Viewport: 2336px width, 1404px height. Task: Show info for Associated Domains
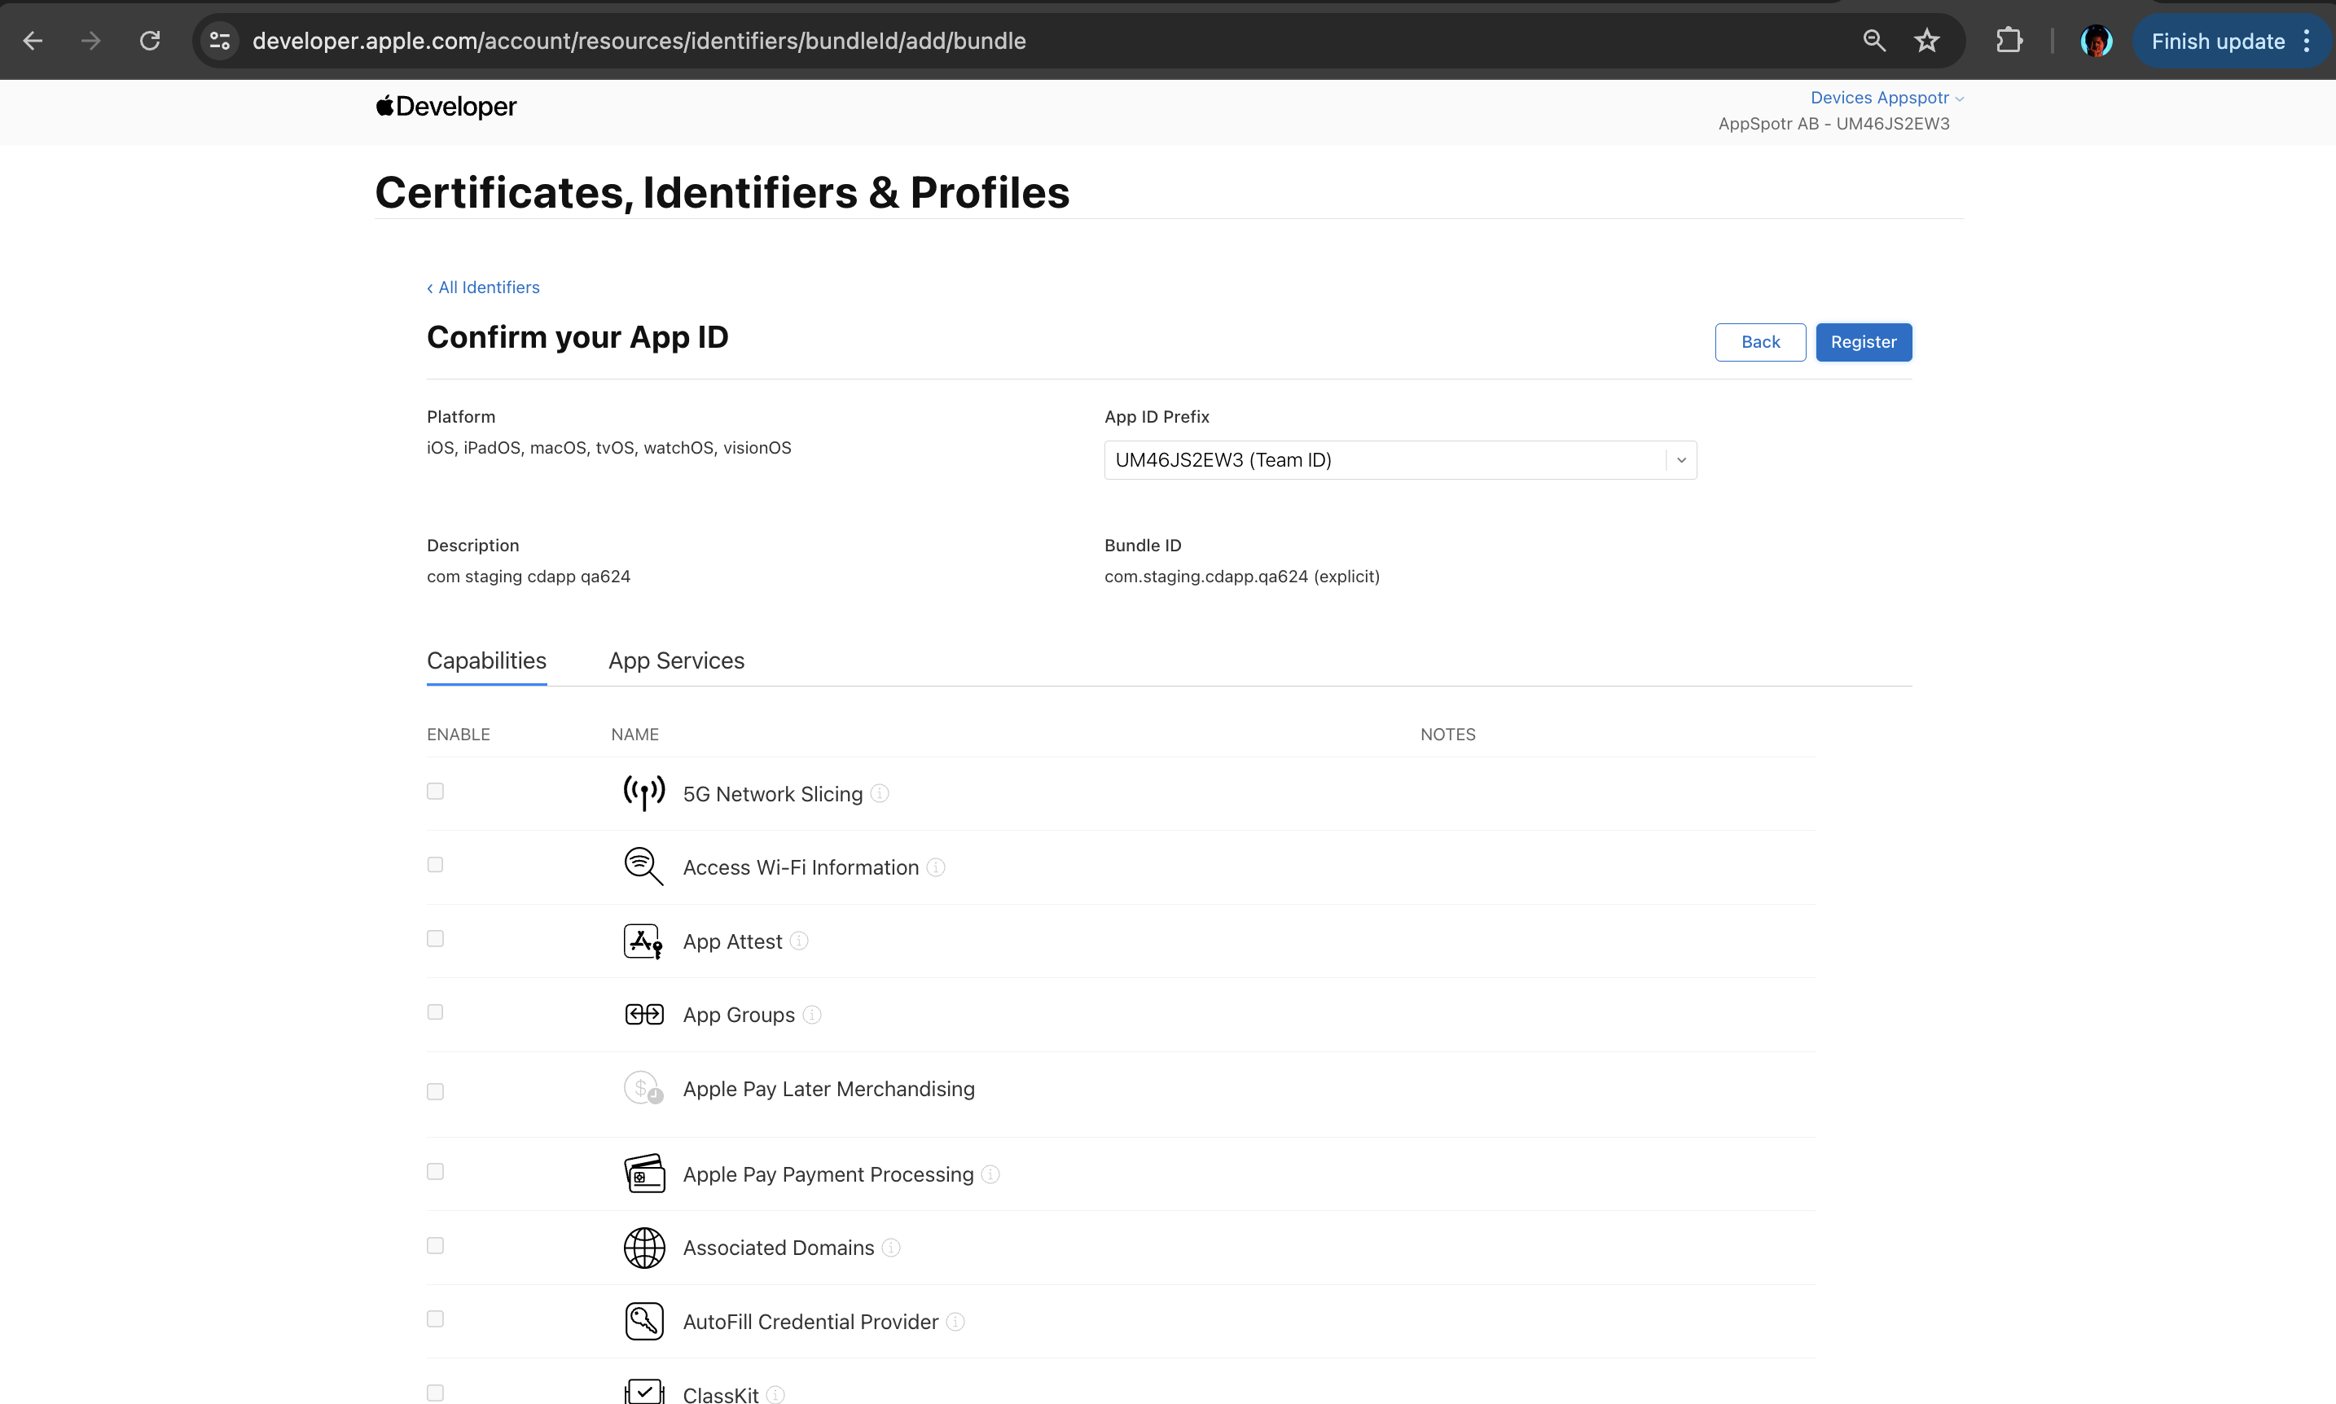pyautogui.click(x=890, y=1248)
